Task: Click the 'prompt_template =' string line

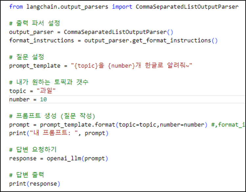Action: pyautogui.click(x=101, y=66)
